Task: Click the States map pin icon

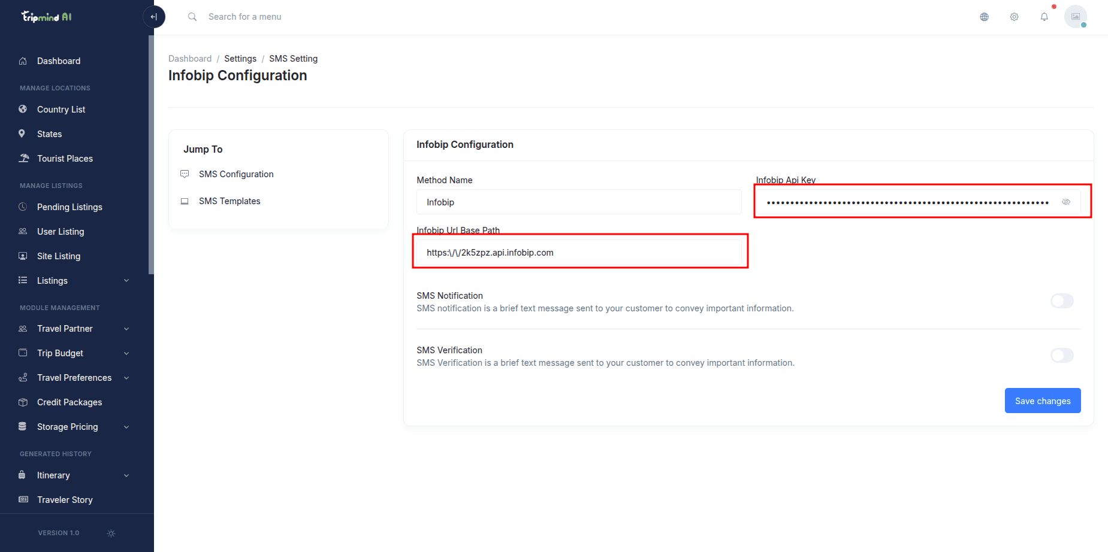Action: 22,134
